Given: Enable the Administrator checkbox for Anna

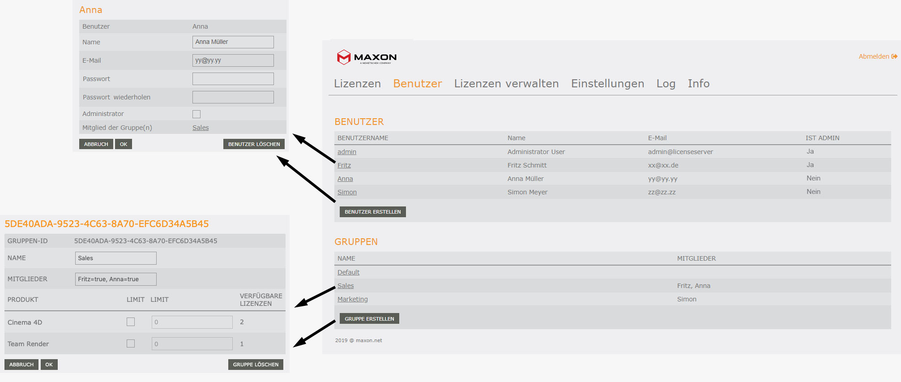Looking at the screenshot, I should coord(196,114).
